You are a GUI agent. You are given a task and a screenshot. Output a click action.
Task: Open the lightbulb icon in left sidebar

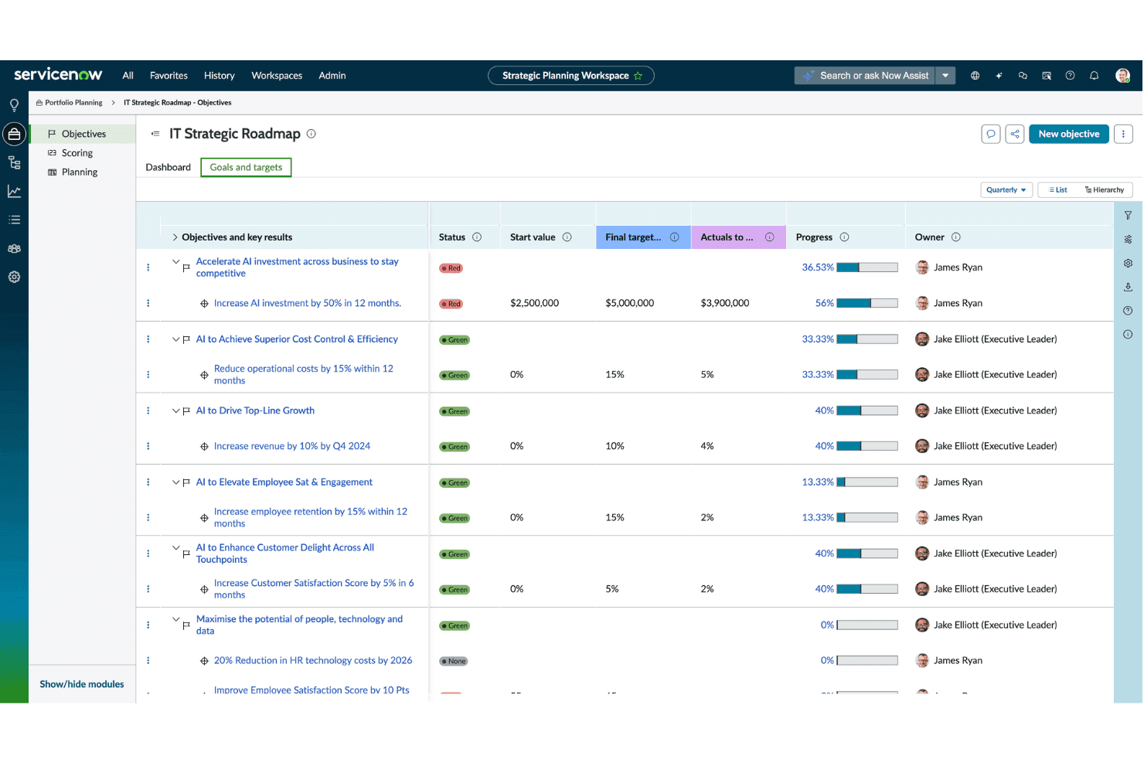point(14,105)
